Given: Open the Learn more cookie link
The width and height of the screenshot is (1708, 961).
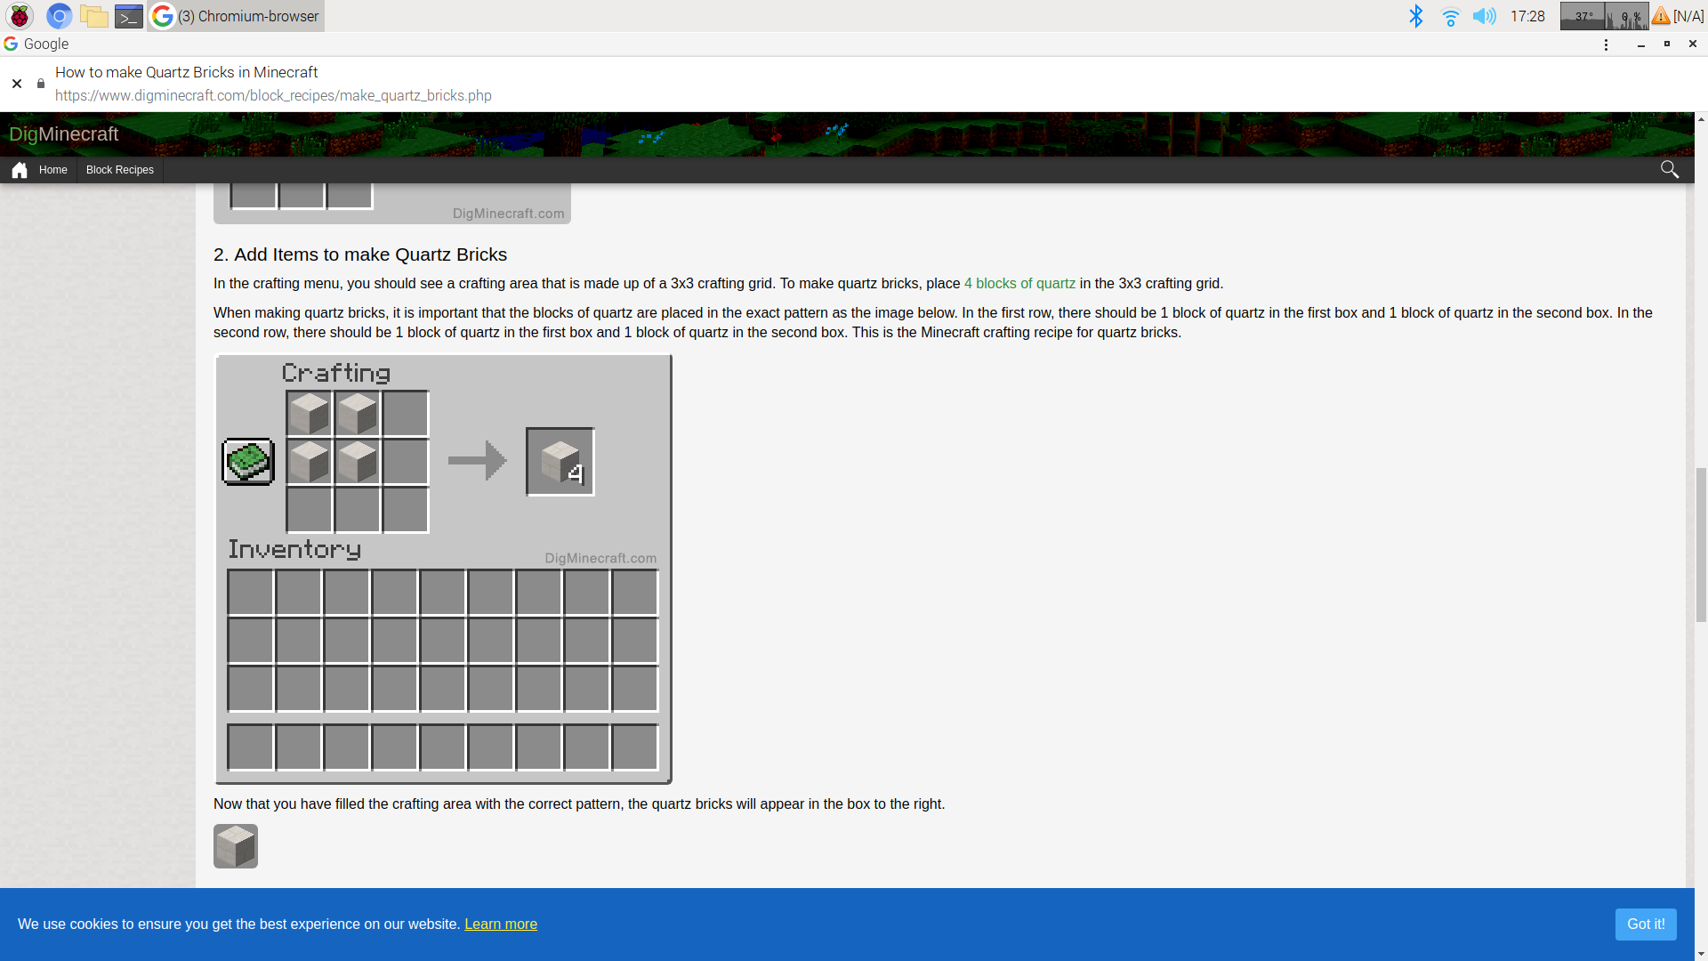Looking at the screenshot, I should pyautogui.click(x=501, y=924).
